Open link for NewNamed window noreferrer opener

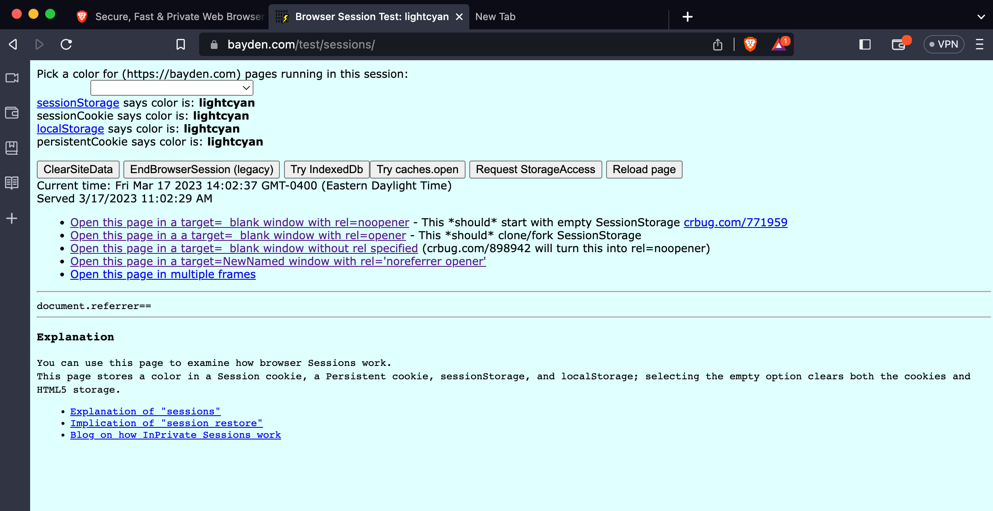click(278, 261)
